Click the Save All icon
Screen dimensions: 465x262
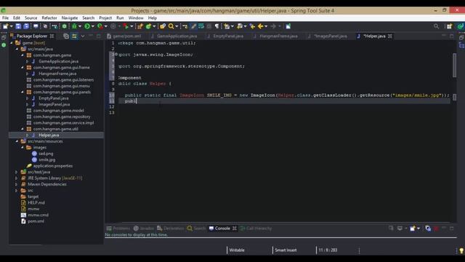26,26
